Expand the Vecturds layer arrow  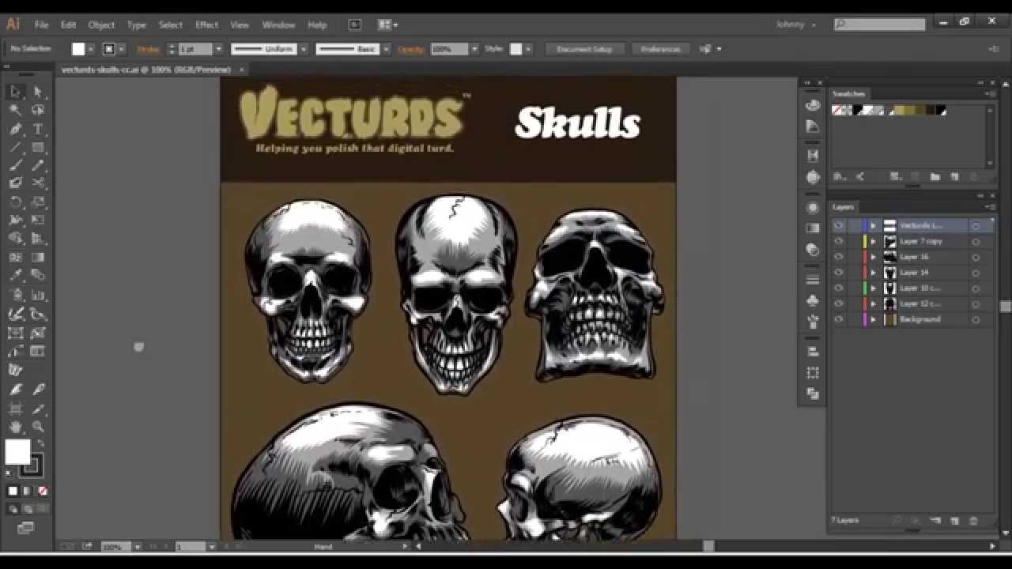tap(874, 226)
